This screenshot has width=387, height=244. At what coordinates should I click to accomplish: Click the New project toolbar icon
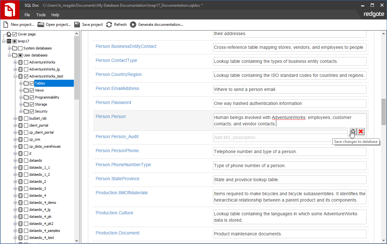[6, 25]
